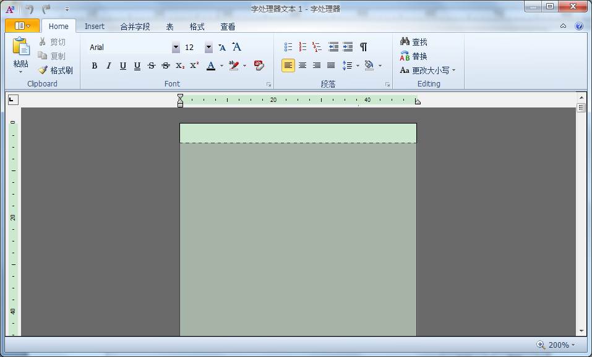This screenshot has height=357, width=592.
Task: Click the 查找 (Find) button
Action: [414, 42]
